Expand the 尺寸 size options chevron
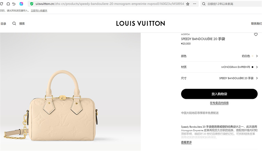The image size is (262, 151). (257, 78)
